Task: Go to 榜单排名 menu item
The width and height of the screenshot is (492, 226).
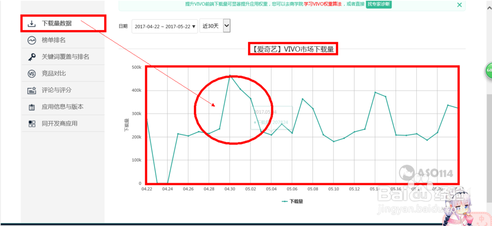Action: [63, 40]
